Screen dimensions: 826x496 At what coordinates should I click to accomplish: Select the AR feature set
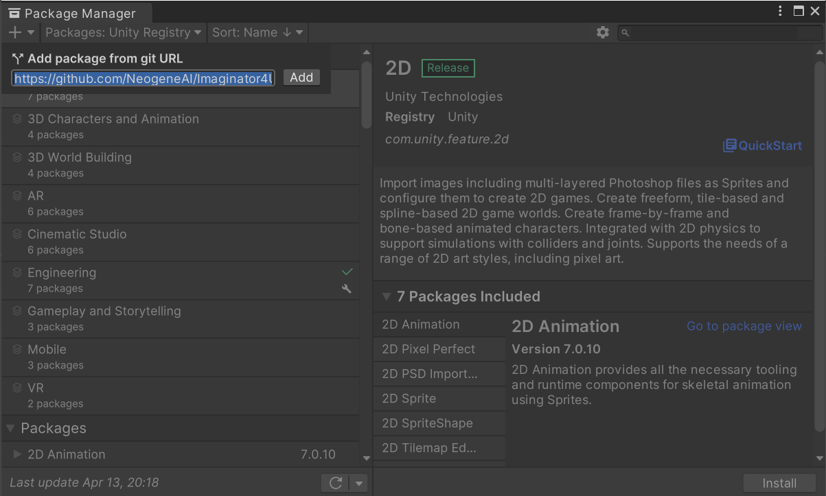tap(180, 203)
